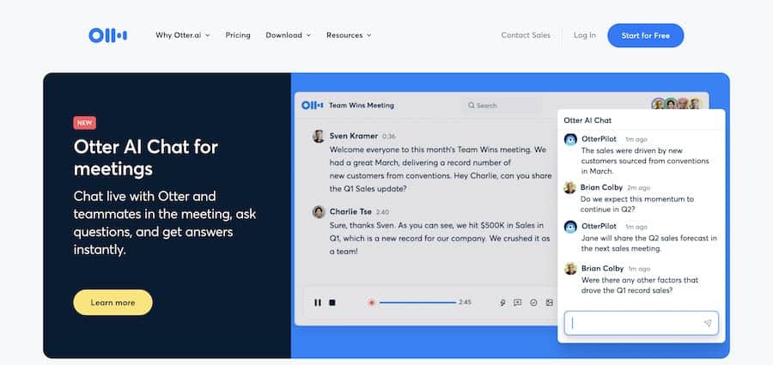The width and height of the screenshot is (773, 365).
Task: Expand the Resources dropdown menu
Action: 349,35
